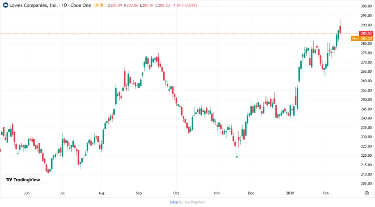Click the delayed data D badge
This screenshot has height=207, width=375.
[102, 5]
